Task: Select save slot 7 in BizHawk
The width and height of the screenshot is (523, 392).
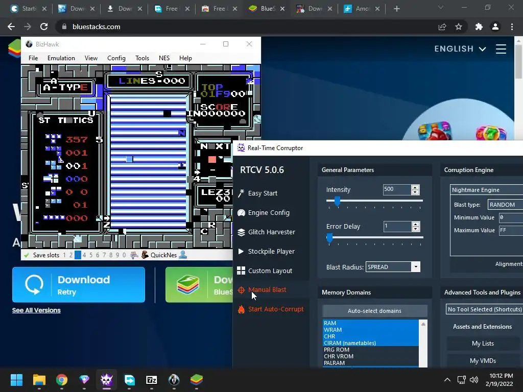Action: coord(104,255)
